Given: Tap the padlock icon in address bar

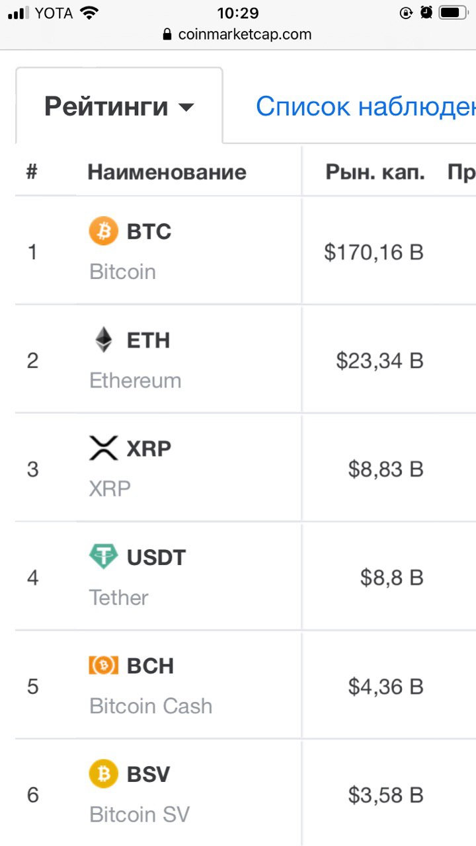Looking at the screenshot, I should pyautogui.click(x=167, y=34).
